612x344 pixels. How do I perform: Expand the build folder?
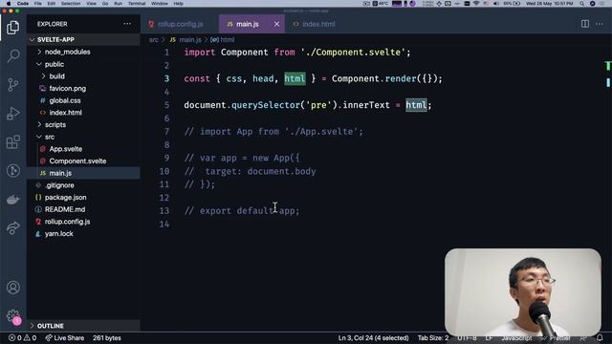coord(83,76)
